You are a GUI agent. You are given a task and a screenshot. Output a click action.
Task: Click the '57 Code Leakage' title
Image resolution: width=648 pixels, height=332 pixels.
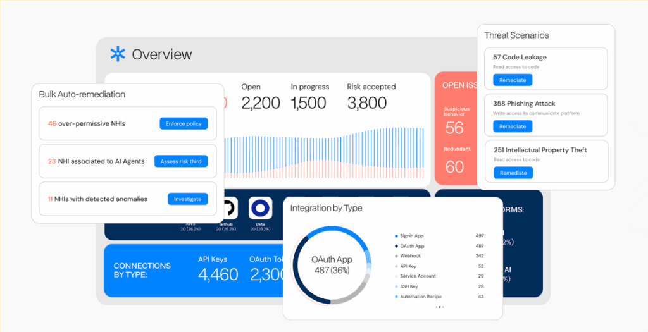coord(520,57)
